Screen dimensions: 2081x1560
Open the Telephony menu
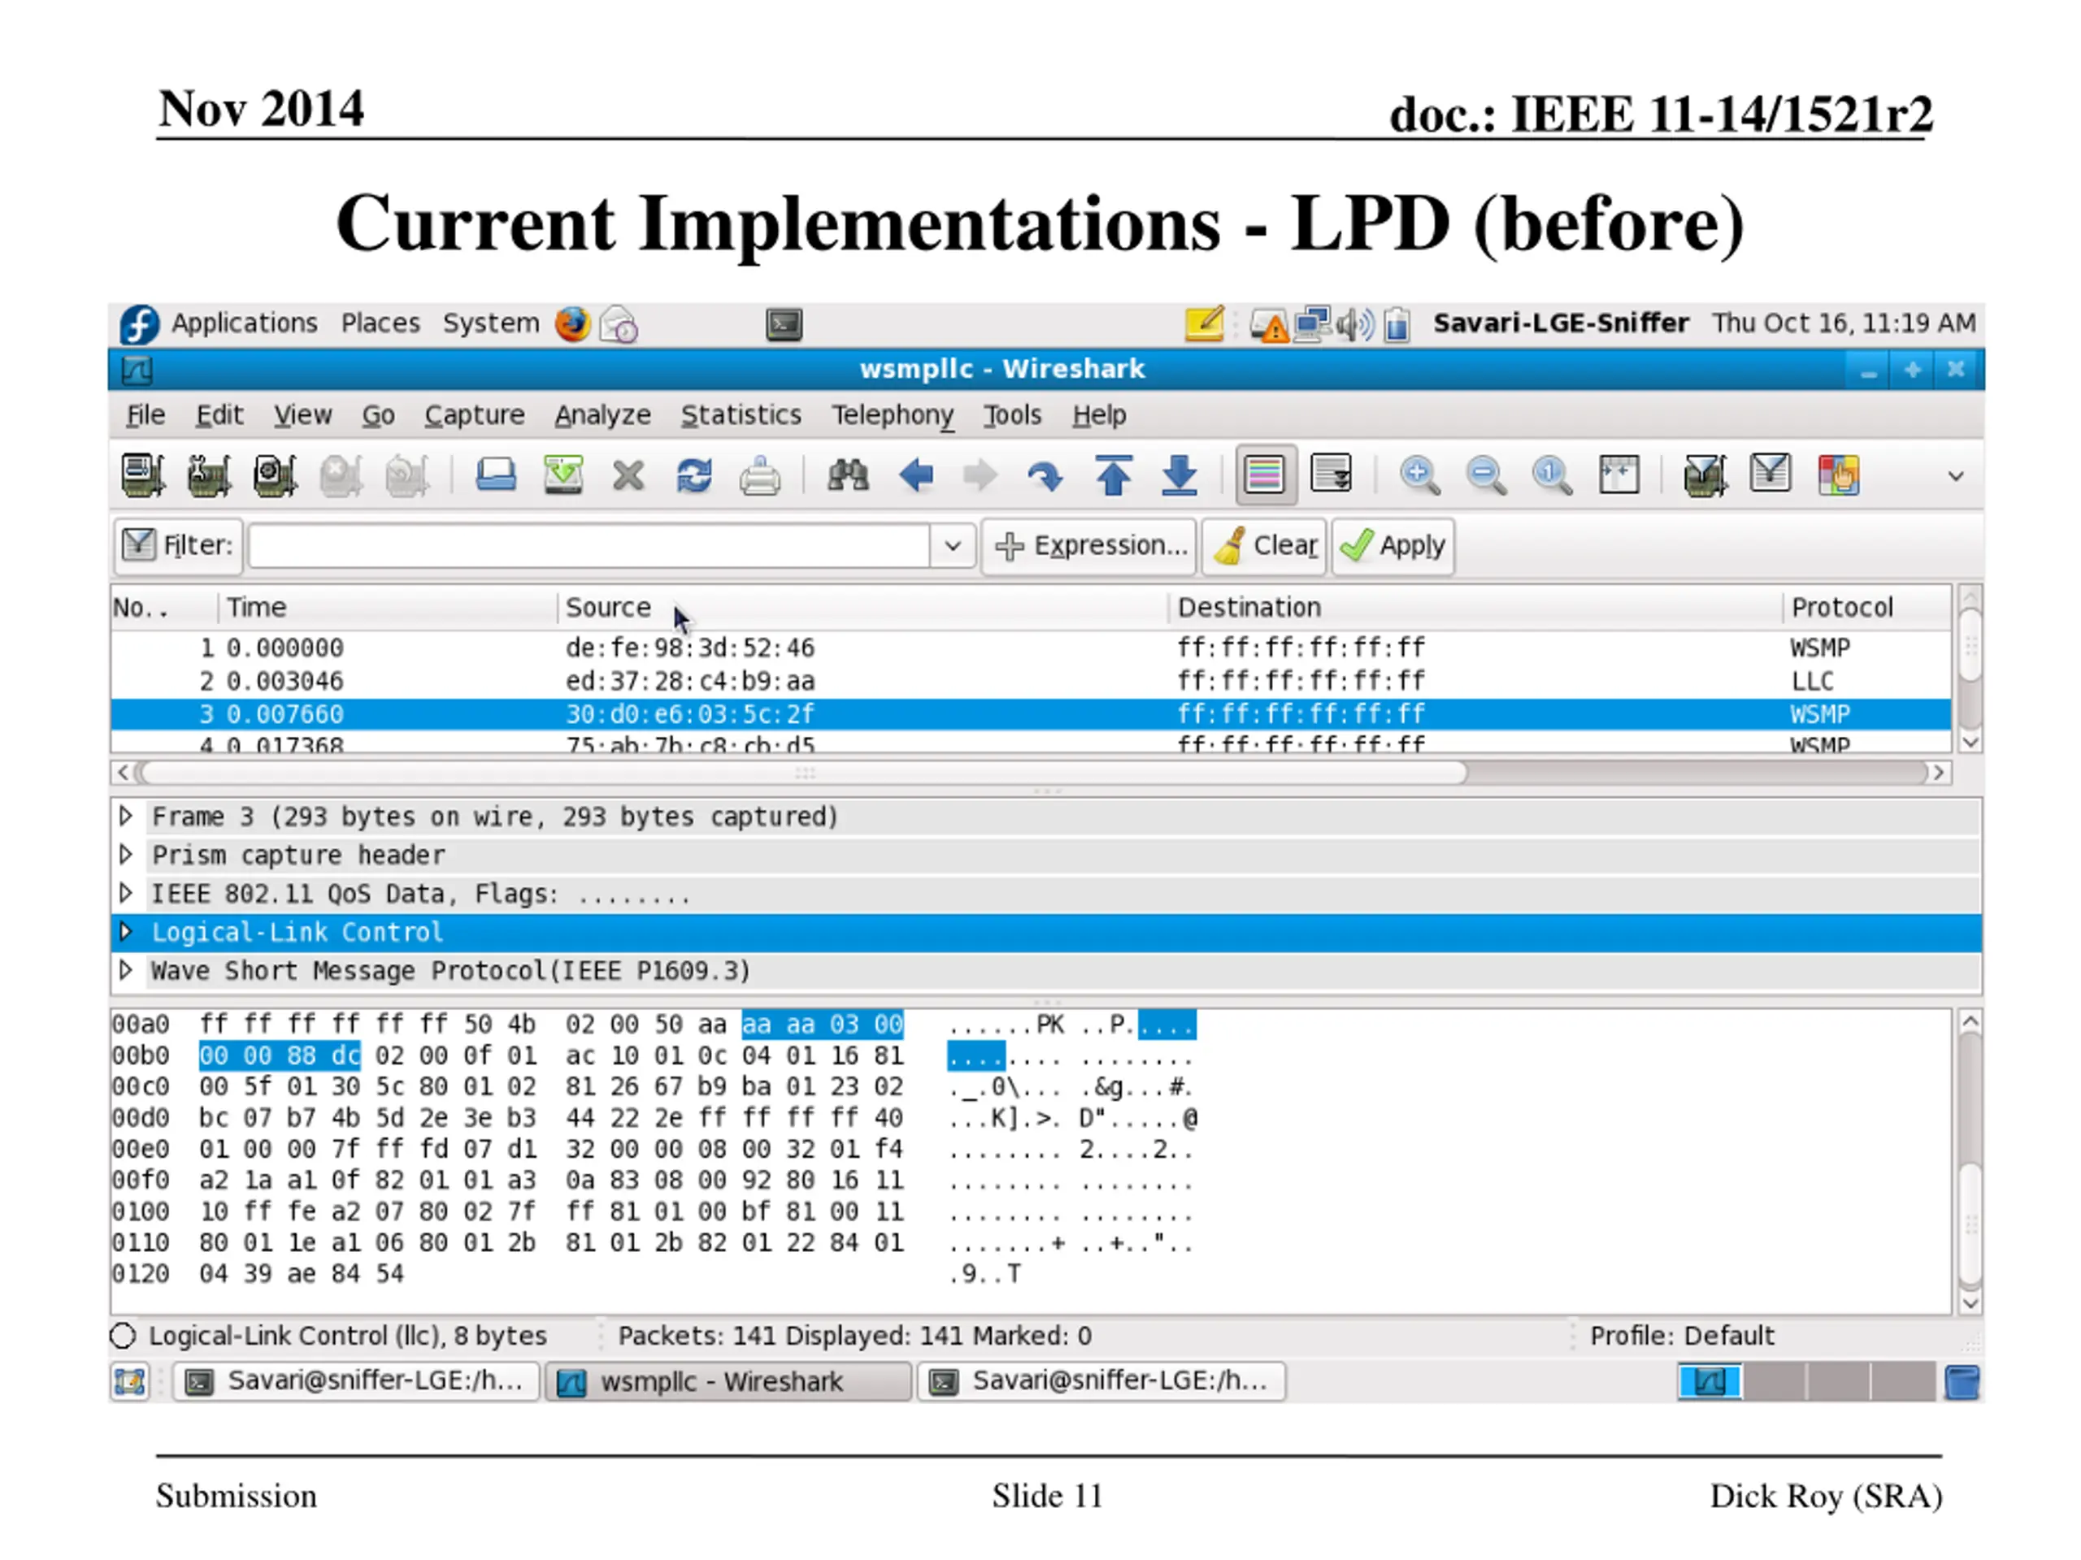tap(892, 414)
